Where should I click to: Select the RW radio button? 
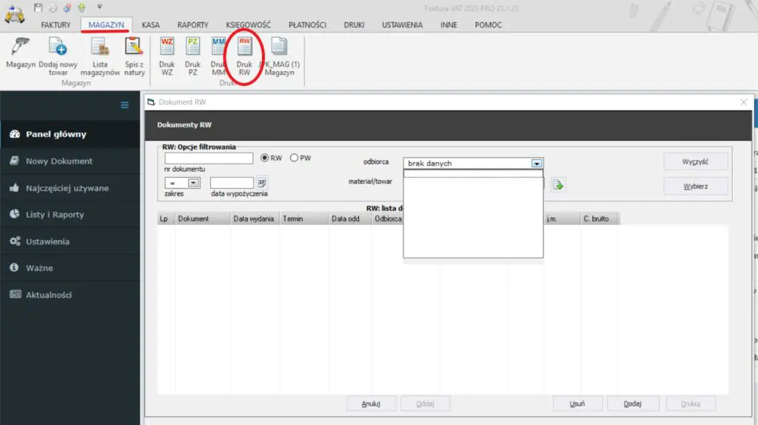click(x=264, y=158)
